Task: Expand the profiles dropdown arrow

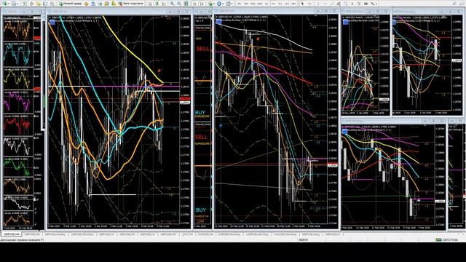Action: tap(17, 4)
